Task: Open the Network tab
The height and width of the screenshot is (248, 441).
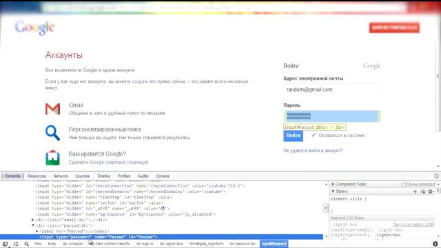Action: pos(61,176)
